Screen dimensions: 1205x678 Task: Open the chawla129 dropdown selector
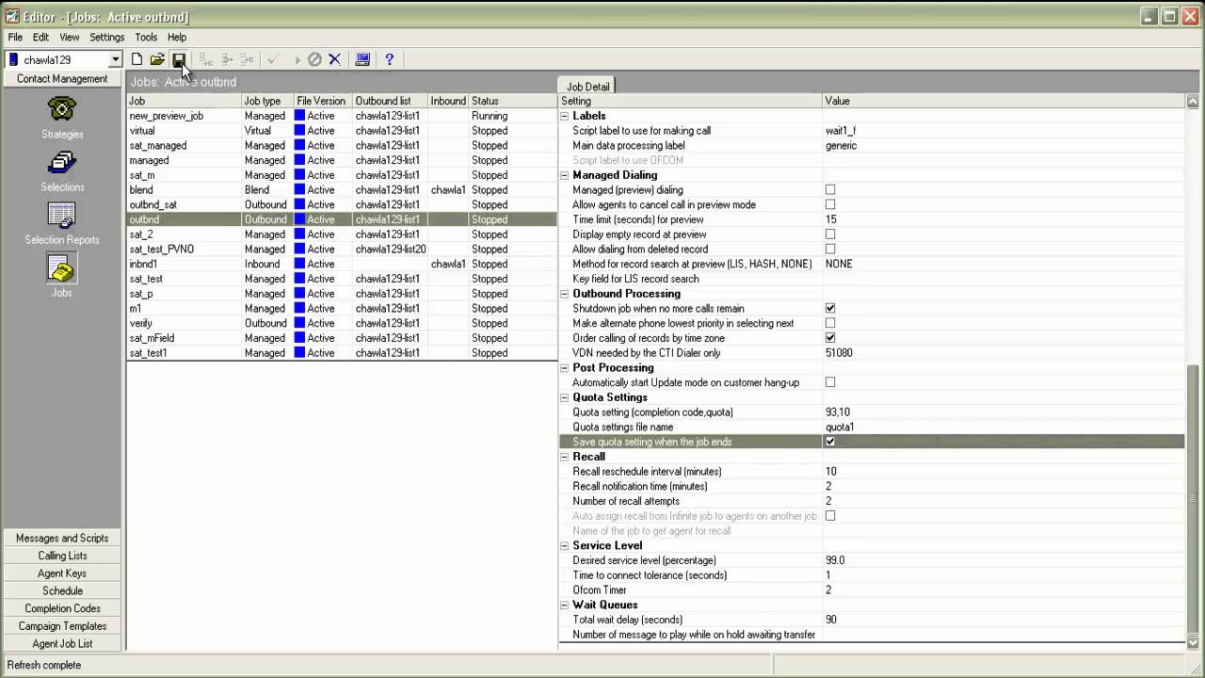pyautogui.click(x=115, y=59)
